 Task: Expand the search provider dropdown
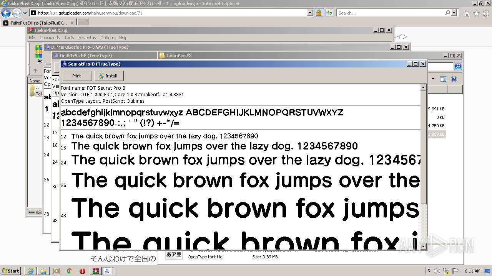click(x=454, y=13)
